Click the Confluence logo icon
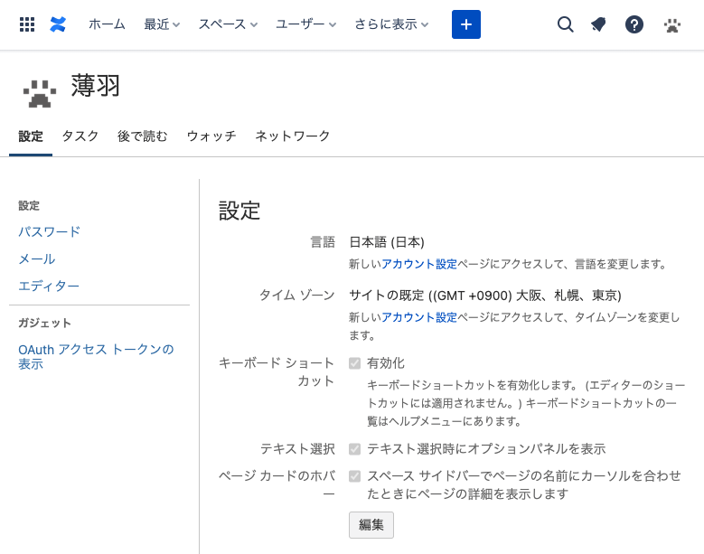The height and width of the screenshot is (554, 704). click(x=58, y=24)
